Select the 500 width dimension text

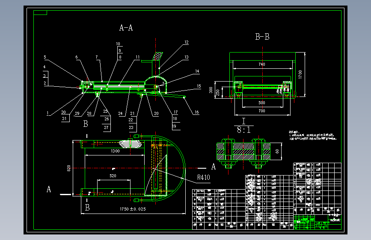[x=262, y=103]
